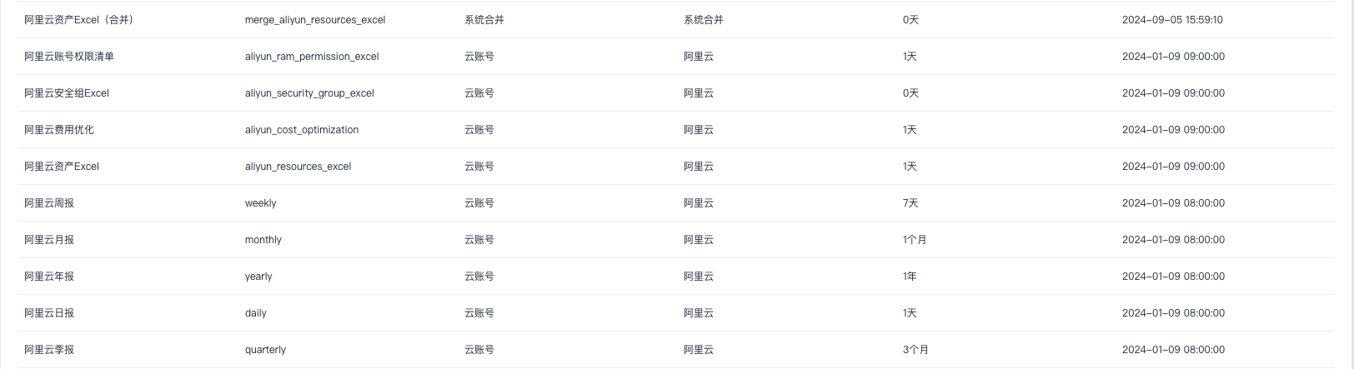1354x369 pixels.
Task: Select the weekly identifier cell
Action: click(x=260, y=203)
